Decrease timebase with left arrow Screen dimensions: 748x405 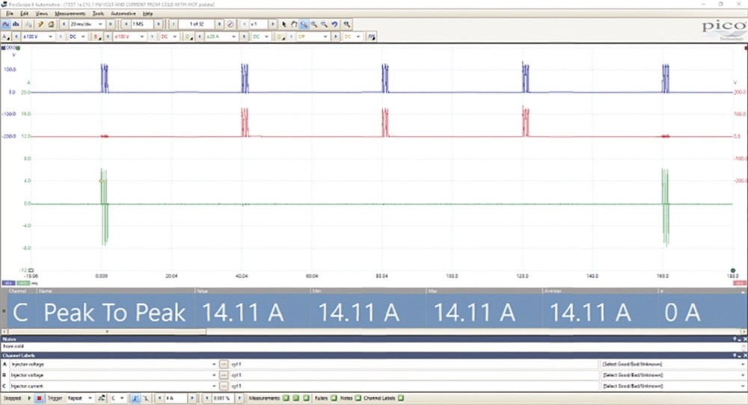(64, 24)
